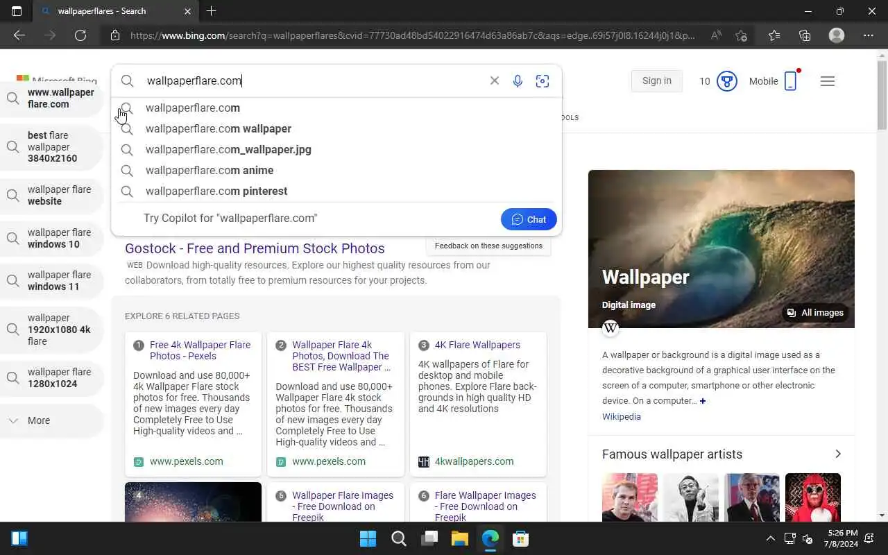Image resolution: width=888 pixels, height=555 pixels.
Task: Refresh the page
Action: 80,35
